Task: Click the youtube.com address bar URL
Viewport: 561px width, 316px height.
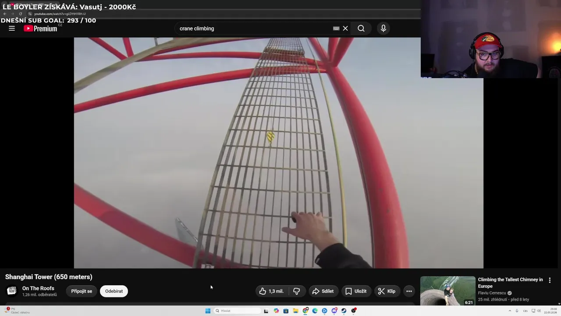Action: [x=60, y=14]
